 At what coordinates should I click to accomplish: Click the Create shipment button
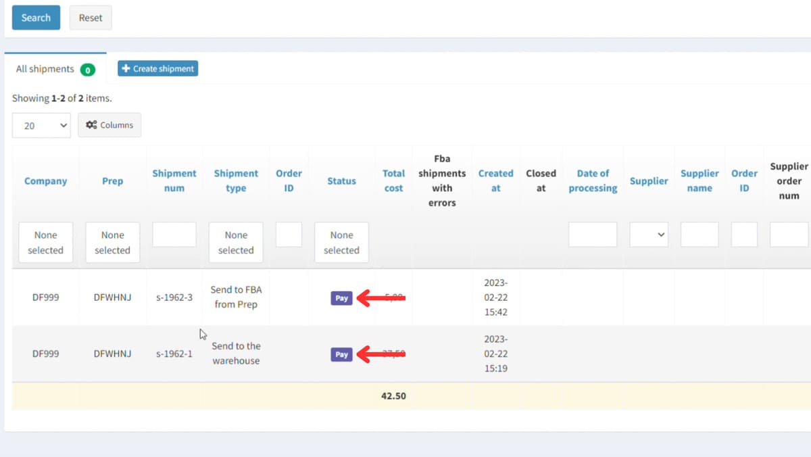(157, 68)
